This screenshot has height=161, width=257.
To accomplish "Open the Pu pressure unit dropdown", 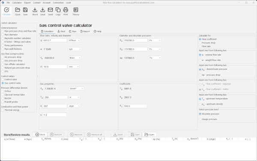I will pos(155,40).
